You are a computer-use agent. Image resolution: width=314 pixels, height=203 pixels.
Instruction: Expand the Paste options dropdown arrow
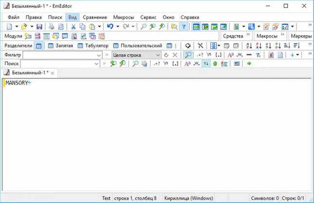click(x=99, y=26)
